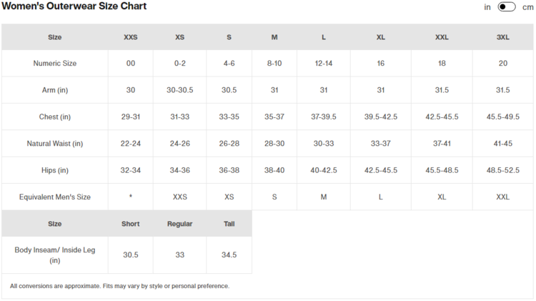This screenshot has width=536, height=301.
Task: Toggle the in/cm unit switch
Action: pos(507,7)
